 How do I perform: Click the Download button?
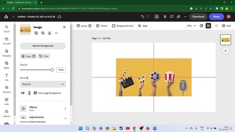pos(198,16)
